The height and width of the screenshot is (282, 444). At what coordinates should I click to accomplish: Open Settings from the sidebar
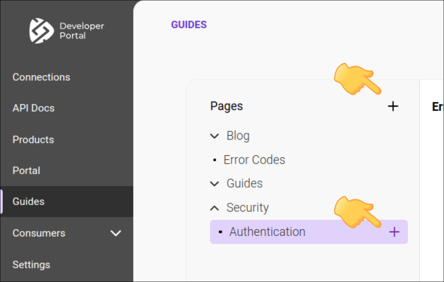click(31, 264)
